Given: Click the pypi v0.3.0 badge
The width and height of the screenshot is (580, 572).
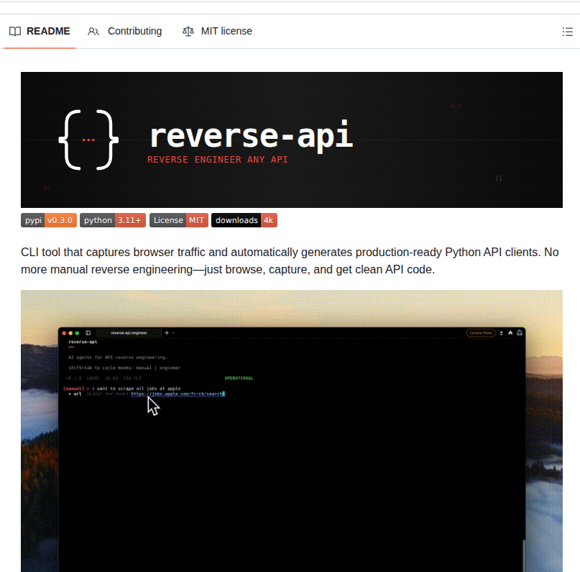Looking at the screenshot, I should (48, 220).
